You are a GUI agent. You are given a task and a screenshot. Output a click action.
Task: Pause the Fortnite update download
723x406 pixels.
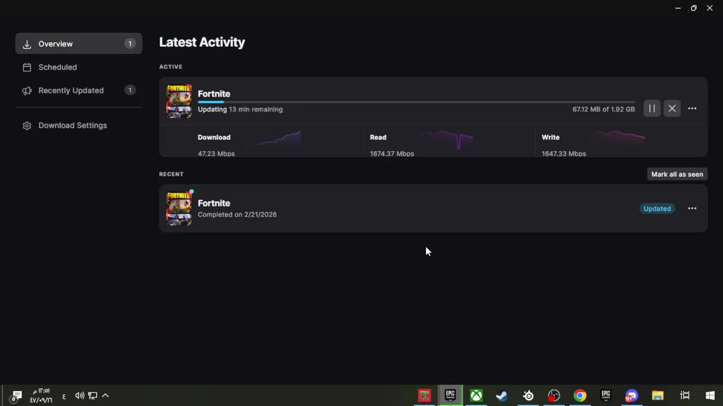(x=652, y=109)
